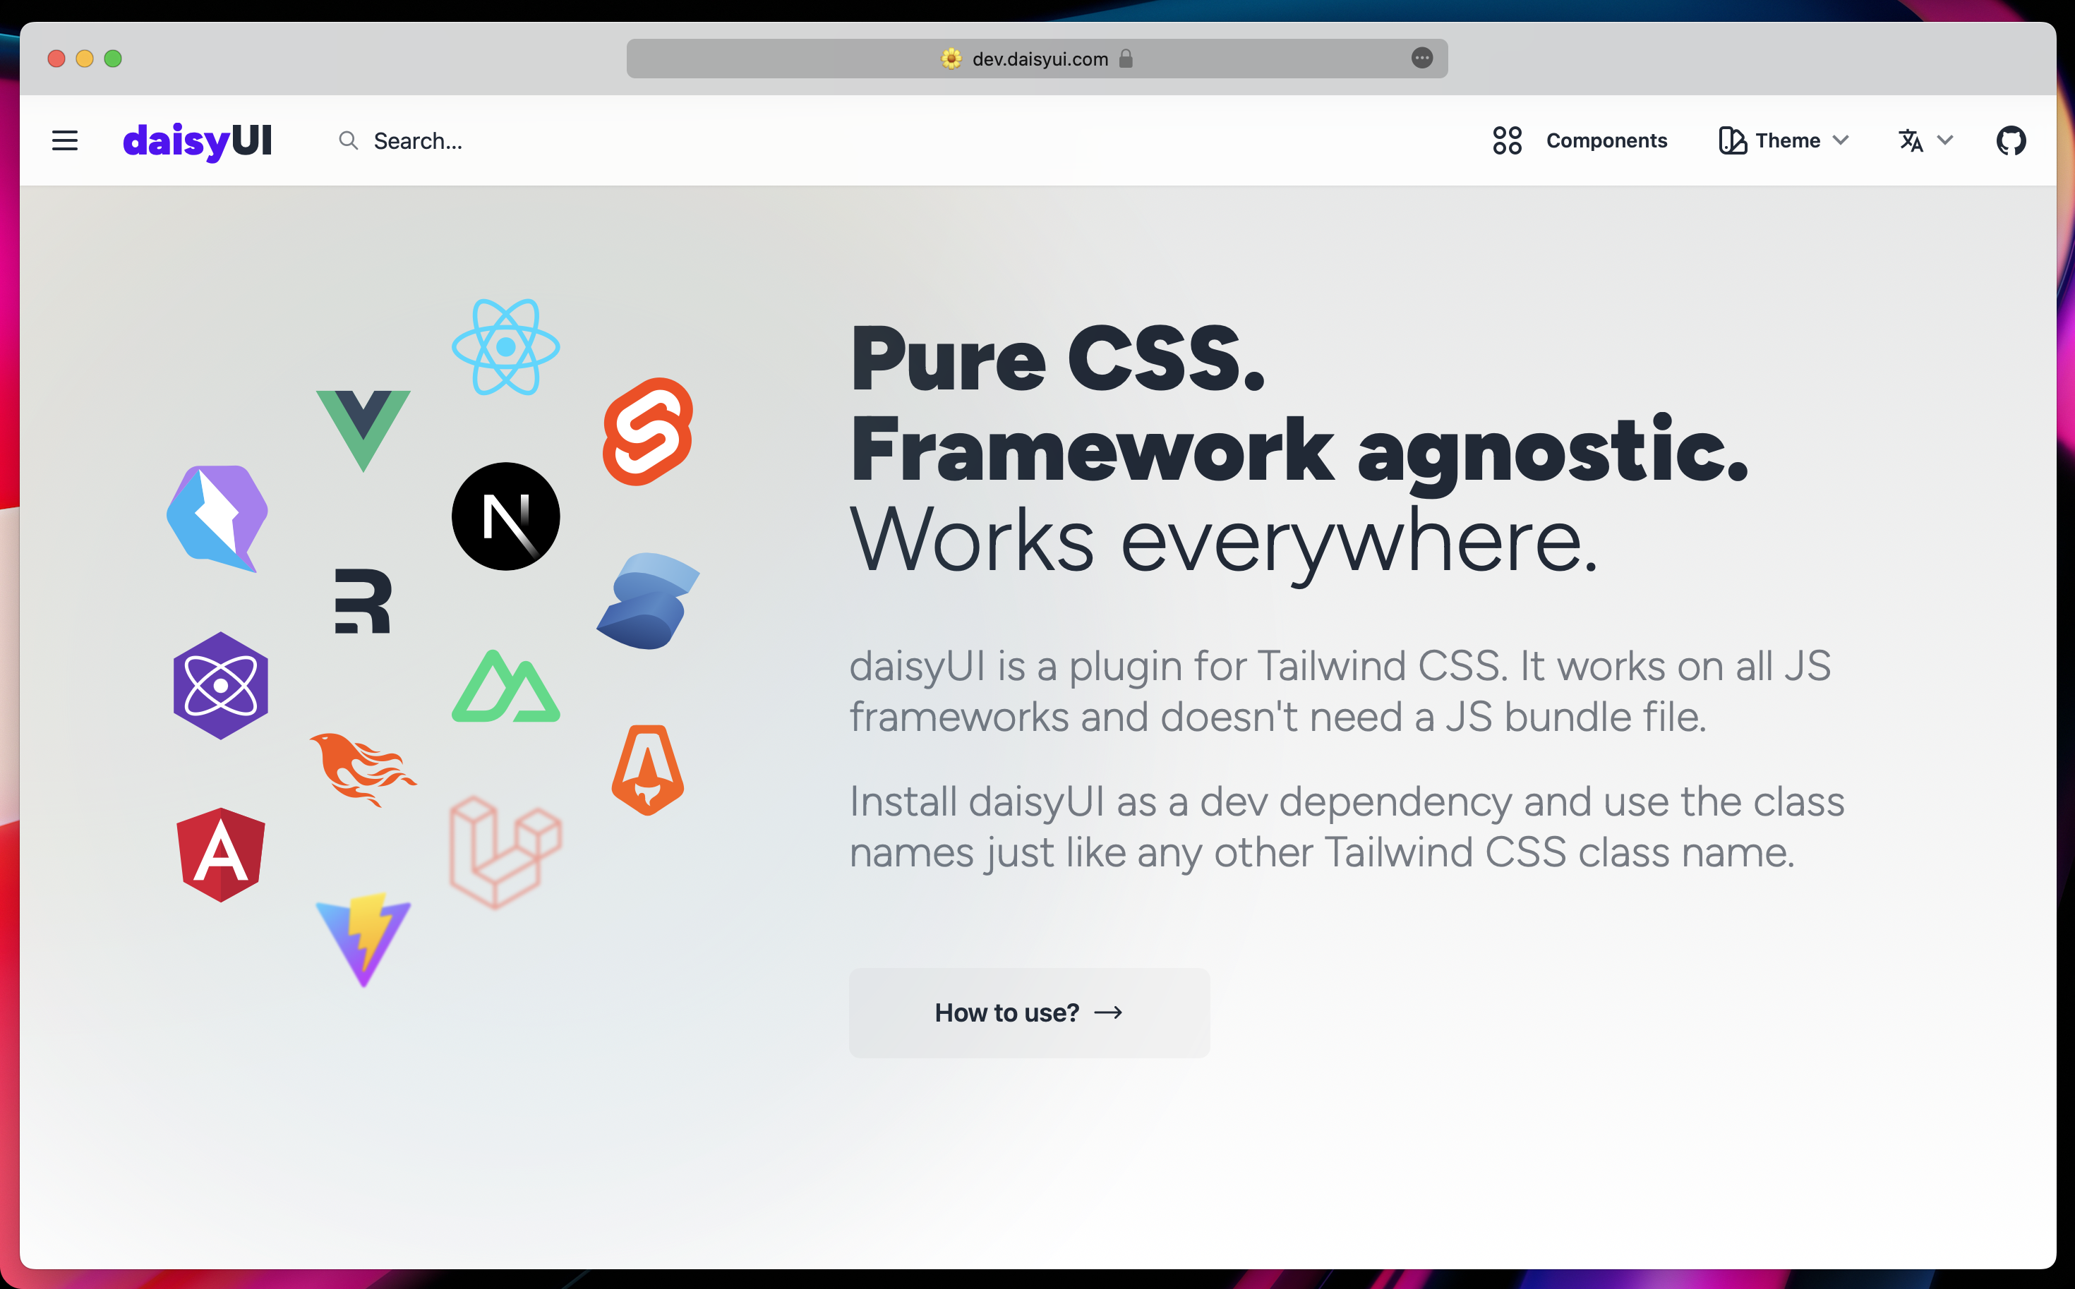Open the GitHub repository icon

coord(2011,140)
